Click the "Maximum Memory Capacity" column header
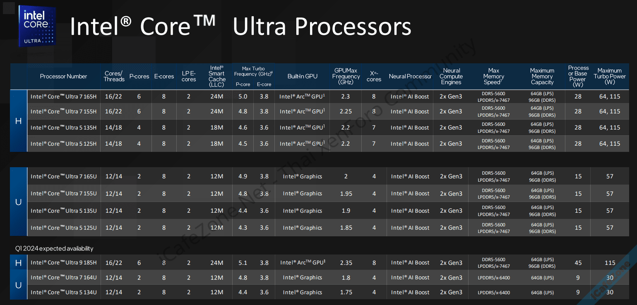The image size is (637, 305). (542, 76)
